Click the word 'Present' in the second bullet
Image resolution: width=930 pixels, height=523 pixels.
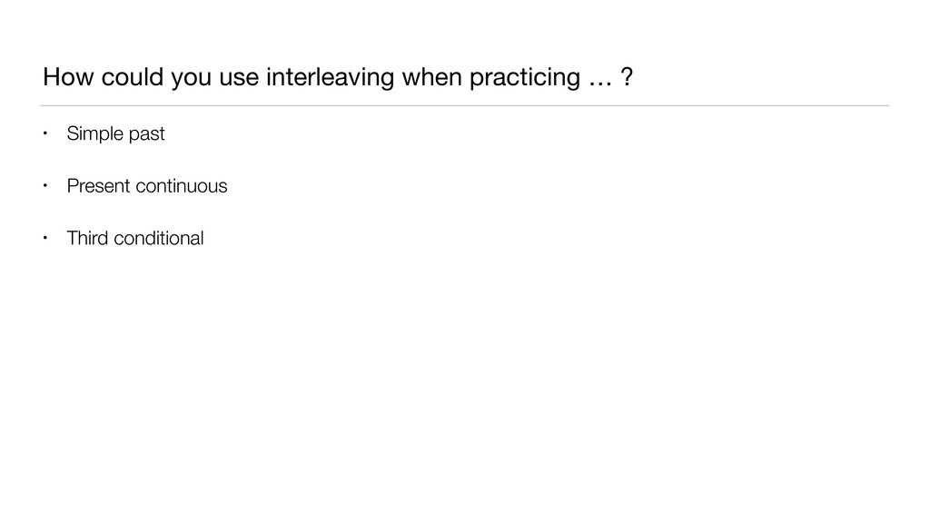[x=98, y=186]
